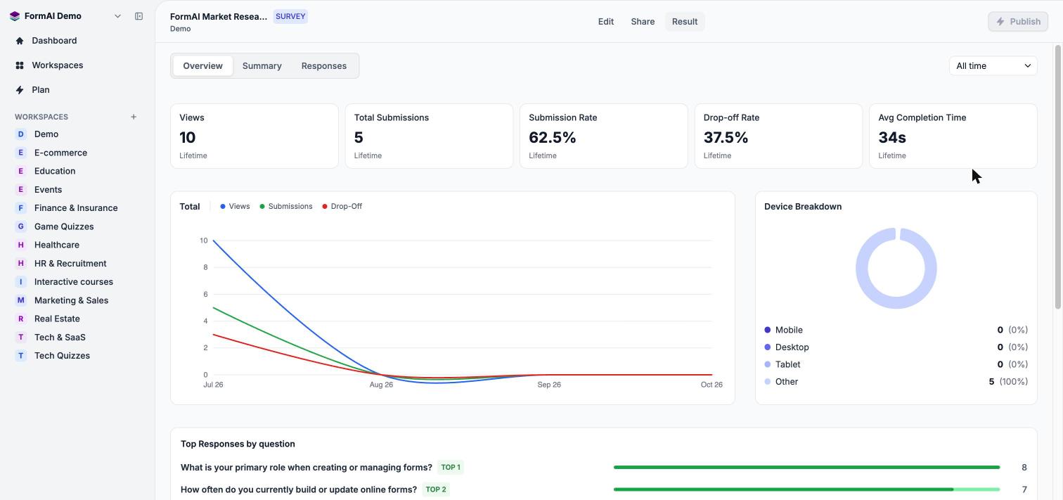
Task: Click the Marketing & Sales letter badge
Action: pyautogui.click(x=20, y=300)
